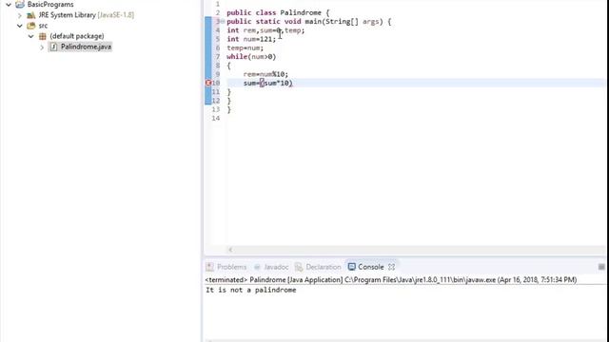Switch to the Declaration tab
The image size is (609, 342).
click(x=324, y=267)
